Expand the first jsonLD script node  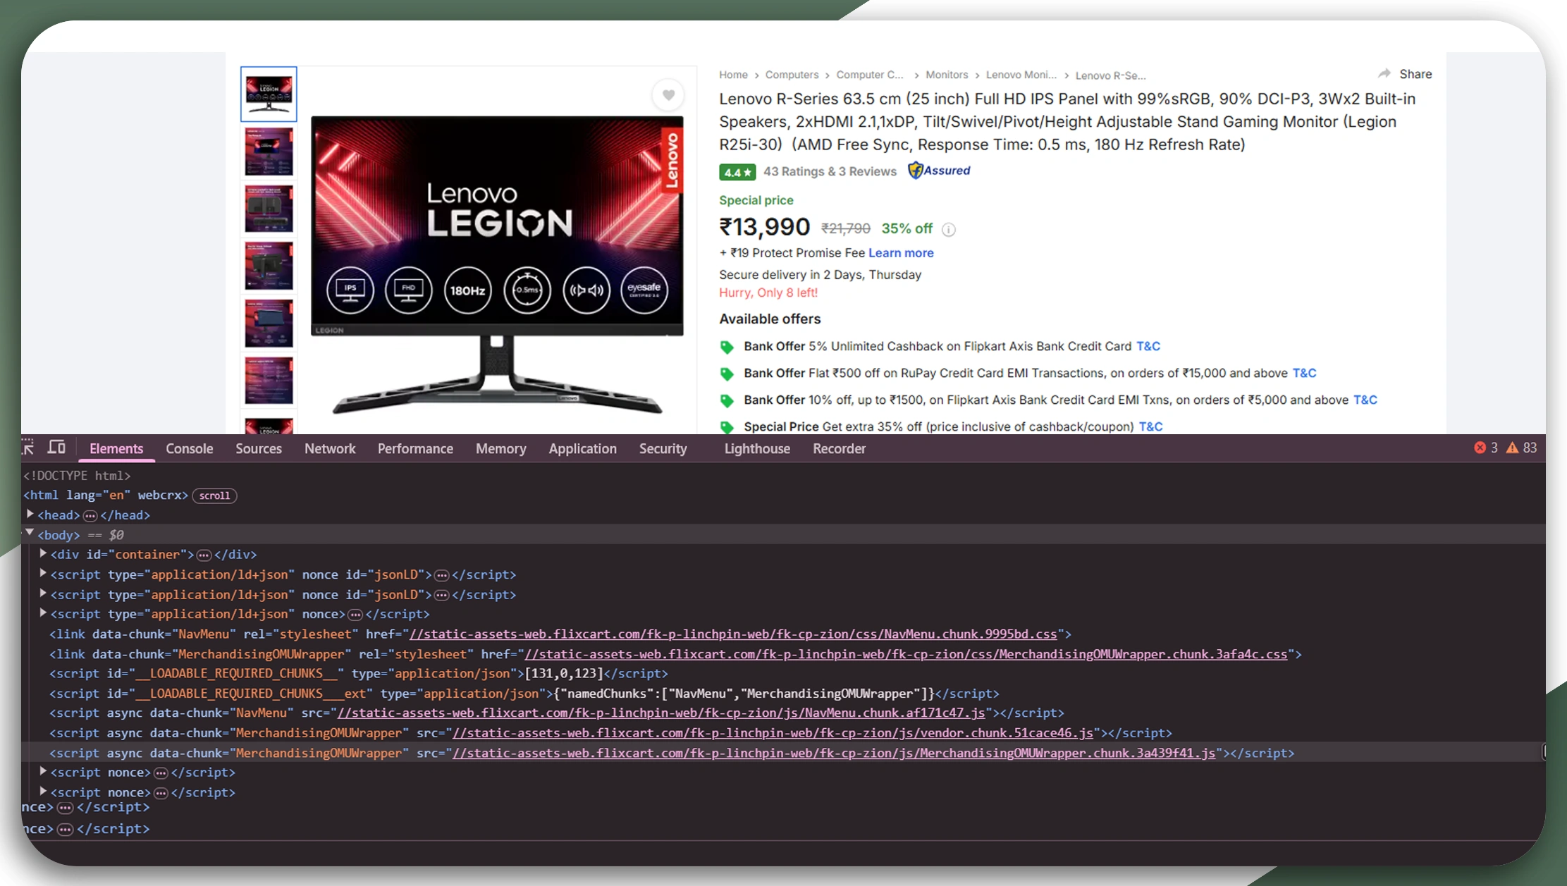point(43,574)
